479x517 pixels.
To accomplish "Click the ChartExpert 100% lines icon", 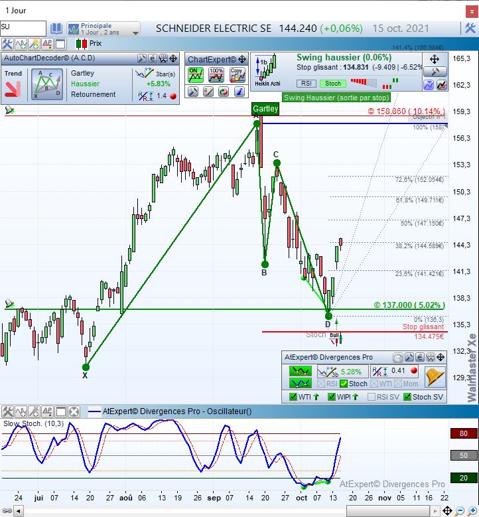I will (216, 75).
